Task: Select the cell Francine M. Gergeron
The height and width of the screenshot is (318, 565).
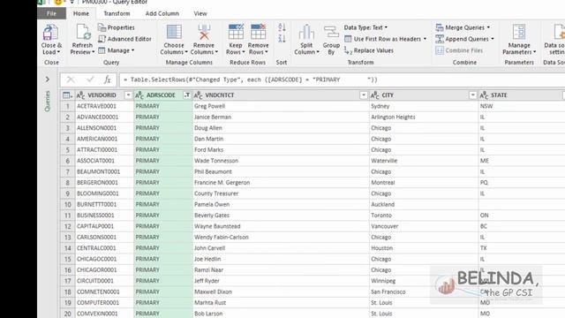Action: point(281,183)
